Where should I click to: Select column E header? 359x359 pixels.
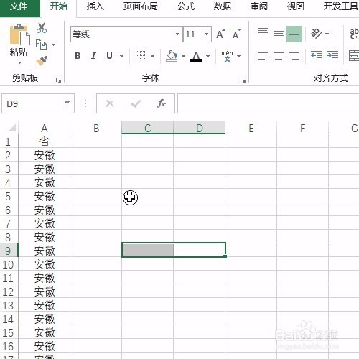pos(251,128)
